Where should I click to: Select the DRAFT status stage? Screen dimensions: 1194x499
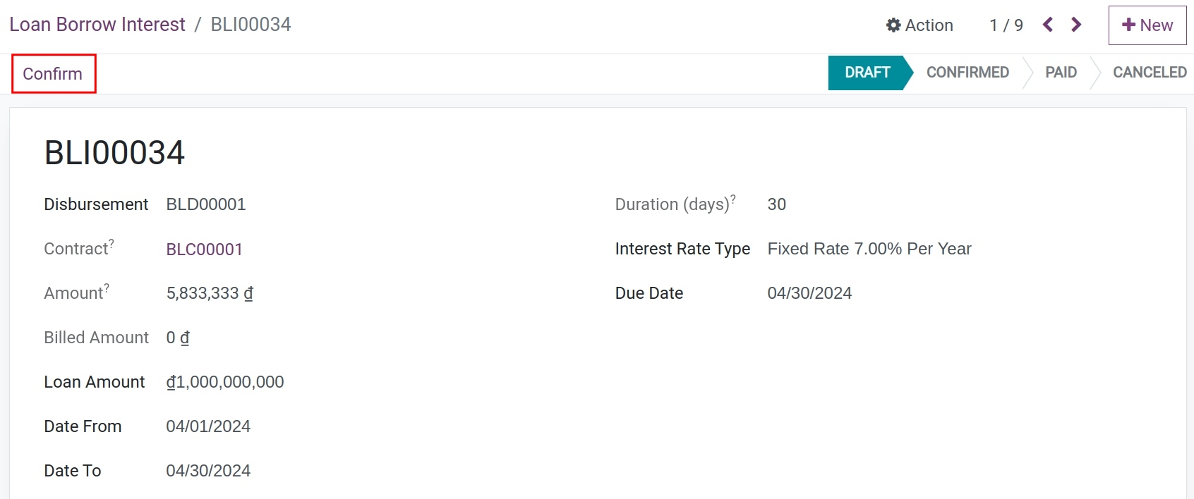tap(867, 73)
